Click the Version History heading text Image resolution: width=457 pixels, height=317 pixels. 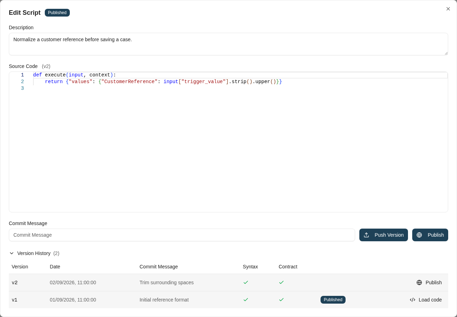pyautogui.click(x=34, y=253)
